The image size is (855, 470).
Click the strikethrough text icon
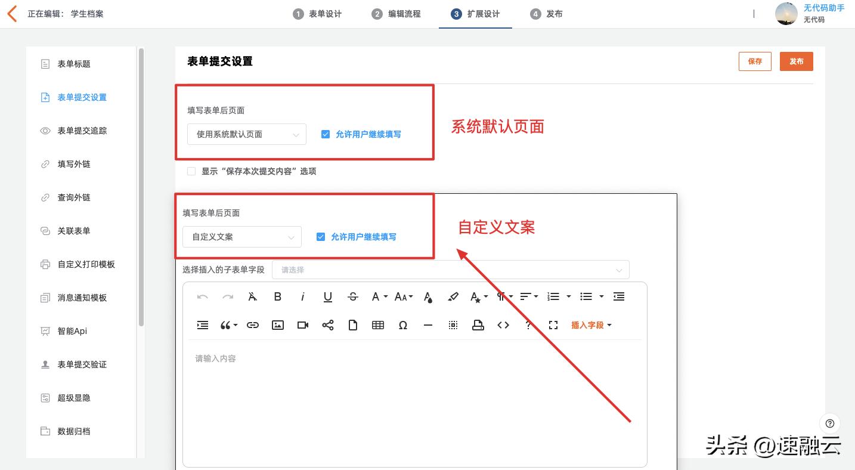pyautogui.click(x=352, y=296)
